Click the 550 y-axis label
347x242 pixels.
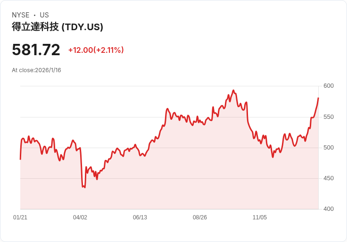(x=329, y=117)
